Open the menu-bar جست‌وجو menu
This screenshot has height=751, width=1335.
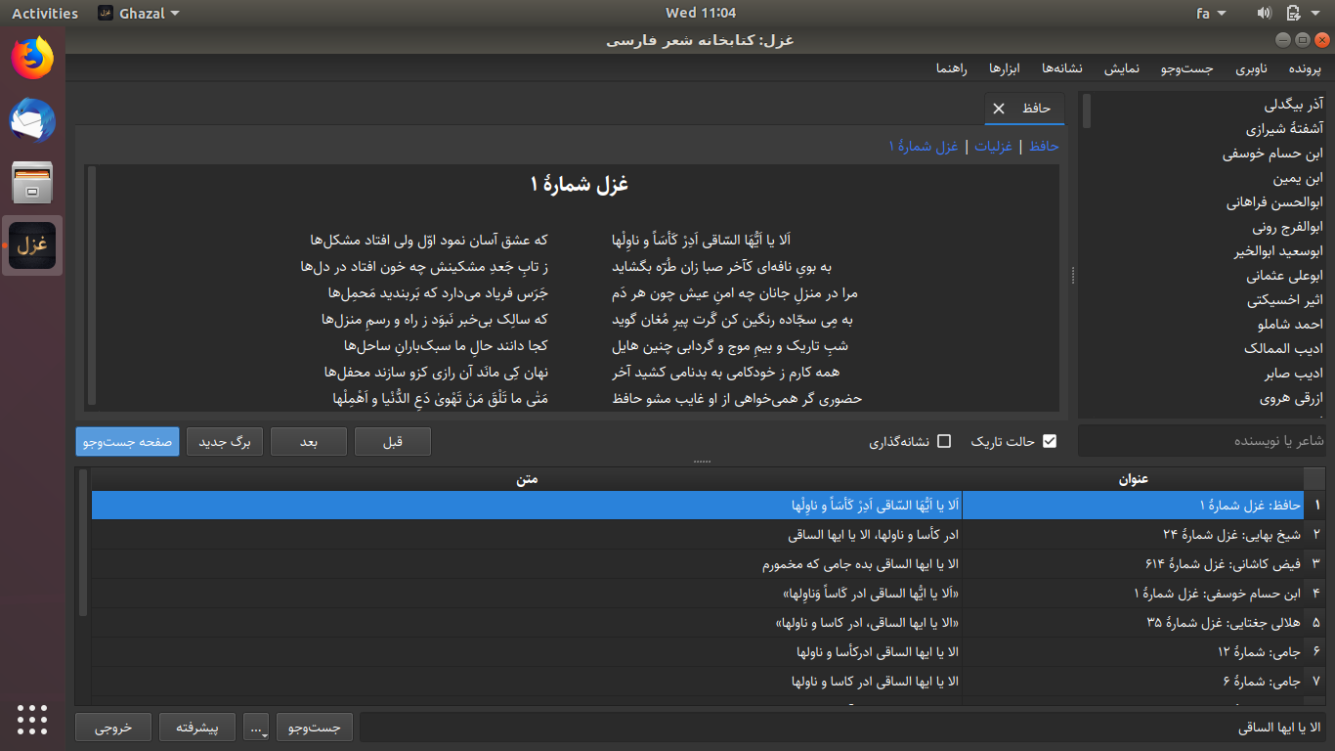tap(1187, 68)
